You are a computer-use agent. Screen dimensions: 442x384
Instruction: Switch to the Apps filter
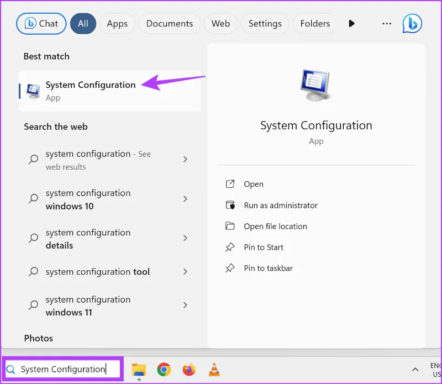117,24
